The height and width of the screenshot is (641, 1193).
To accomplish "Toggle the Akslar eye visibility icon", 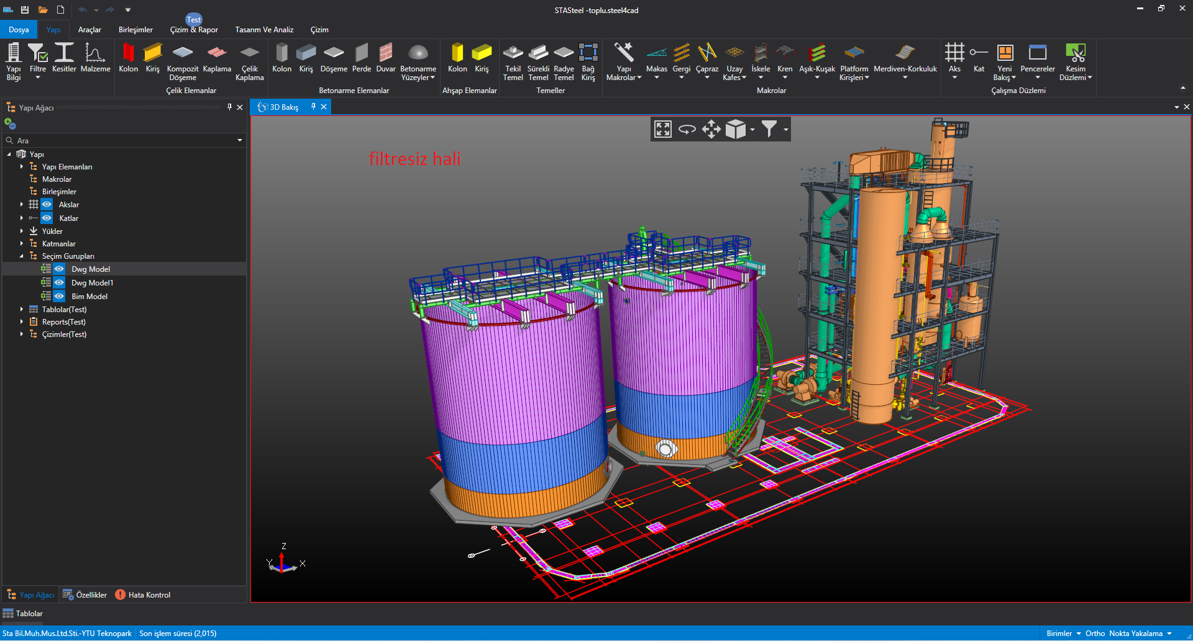I will [47, 205].
